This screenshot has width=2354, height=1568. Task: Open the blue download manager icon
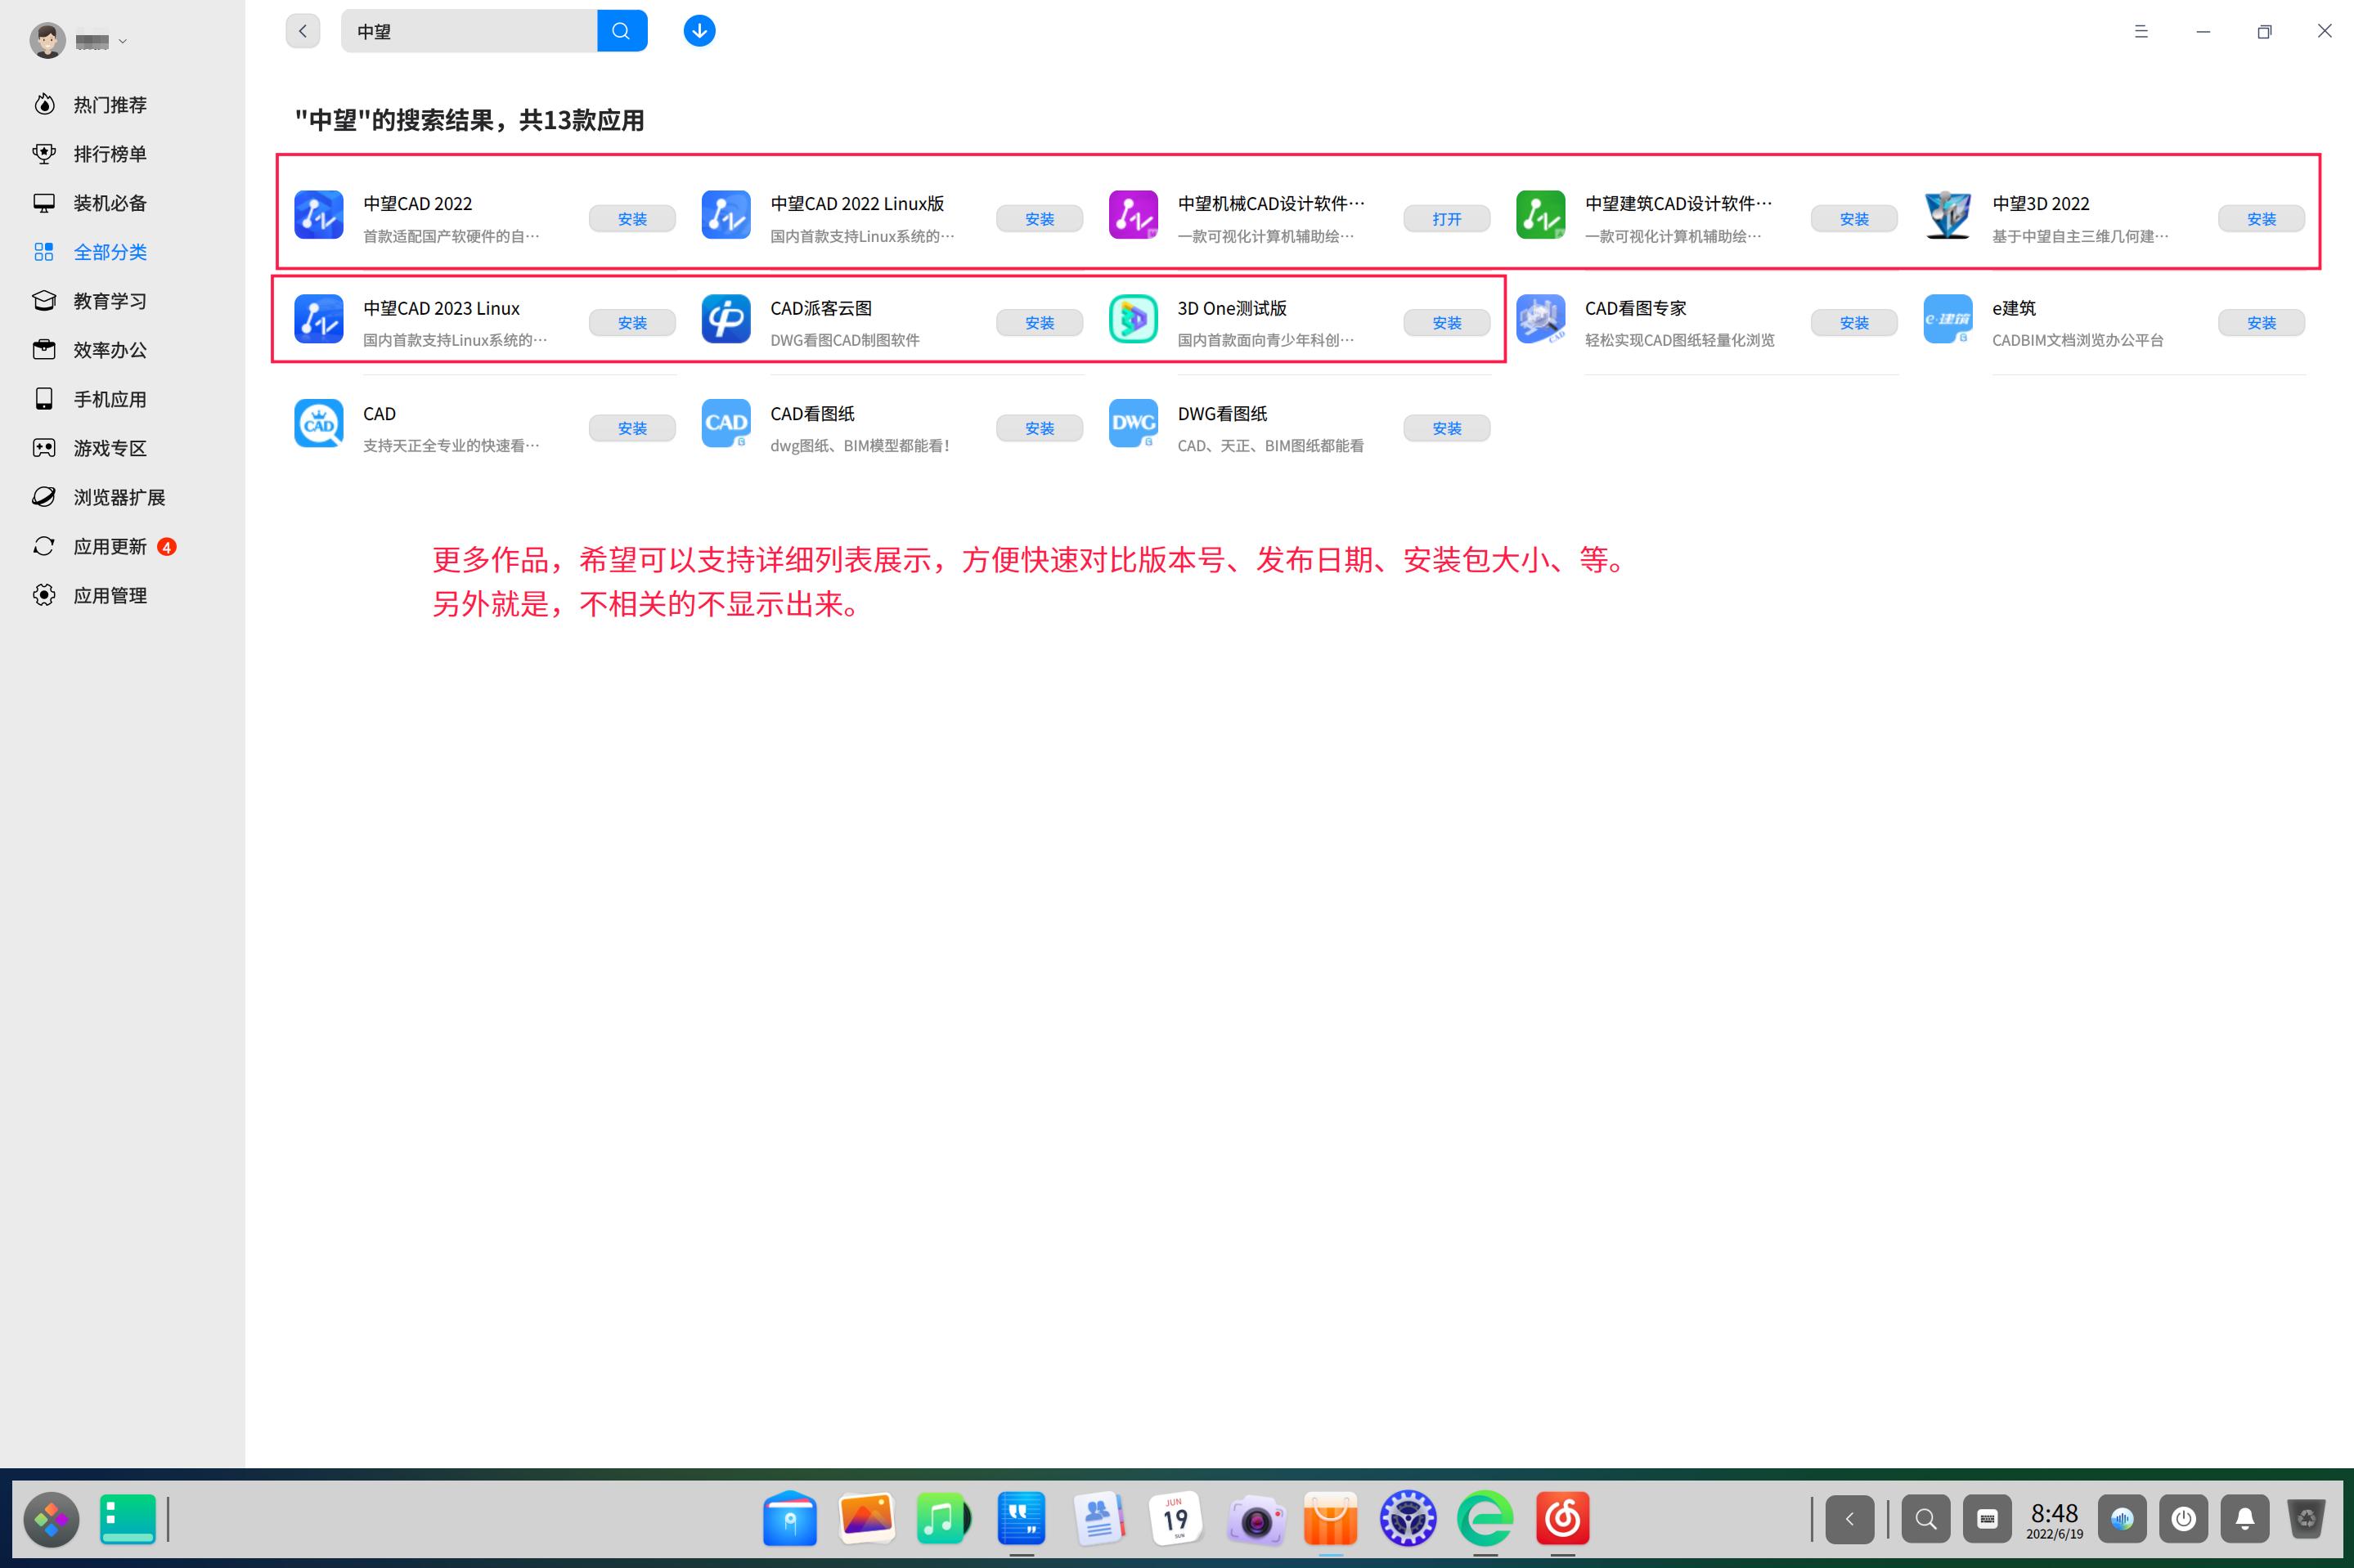pos(699,30)
